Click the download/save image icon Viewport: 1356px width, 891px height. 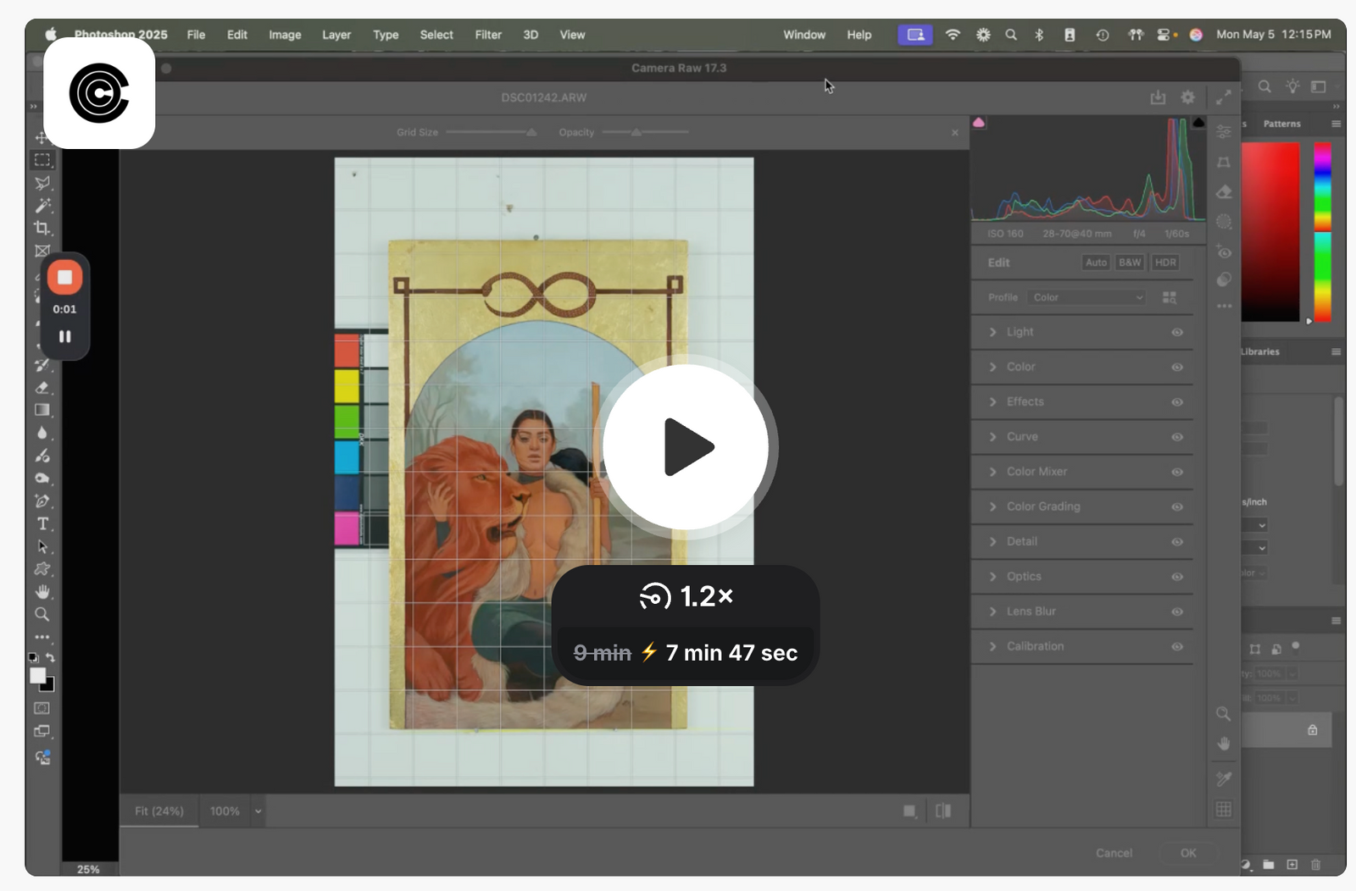click(1158, 97)
